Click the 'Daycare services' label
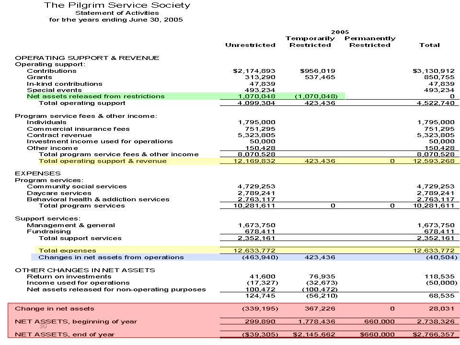Image resolution: width=460 pixels, height=345 pixels. click(59, 193)
